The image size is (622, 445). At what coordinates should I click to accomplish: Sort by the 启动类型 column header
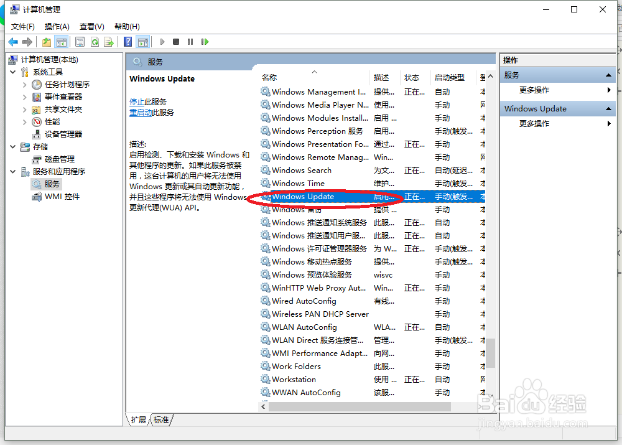click(x=453, y=77)
